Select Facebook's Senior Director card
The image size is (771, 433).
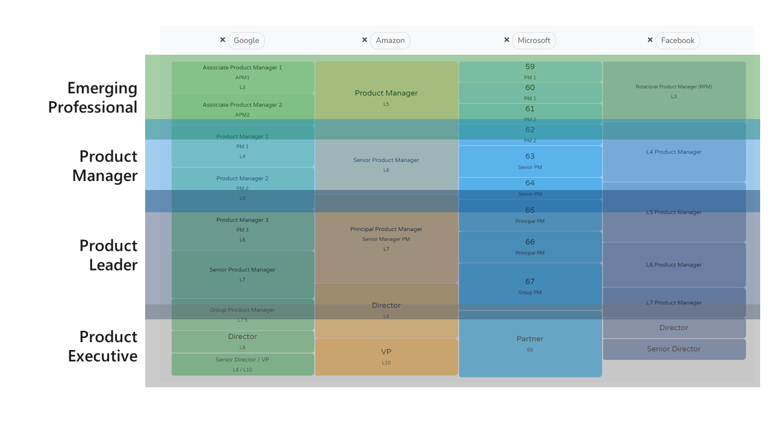pos(673,349)
